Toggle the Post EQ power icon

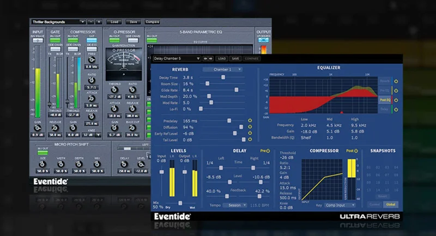396,100
